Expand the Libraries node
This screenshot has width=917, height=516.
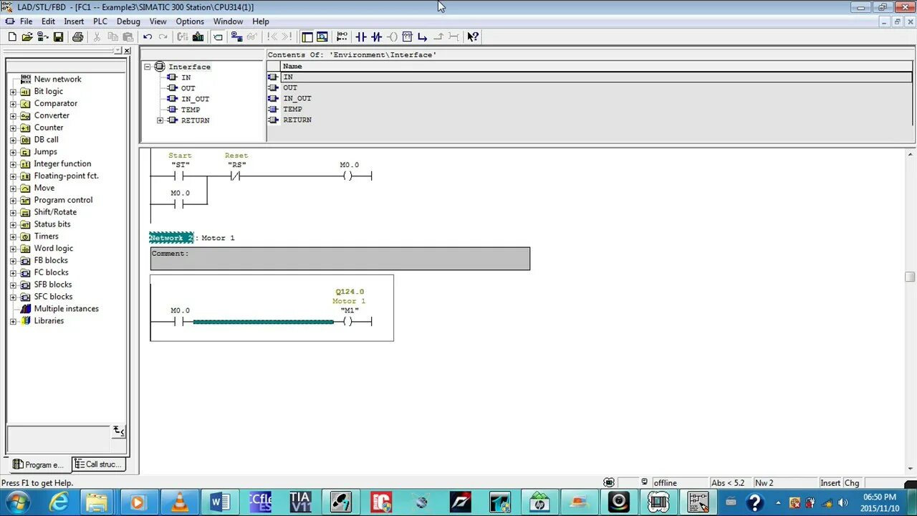pos(13,321)
